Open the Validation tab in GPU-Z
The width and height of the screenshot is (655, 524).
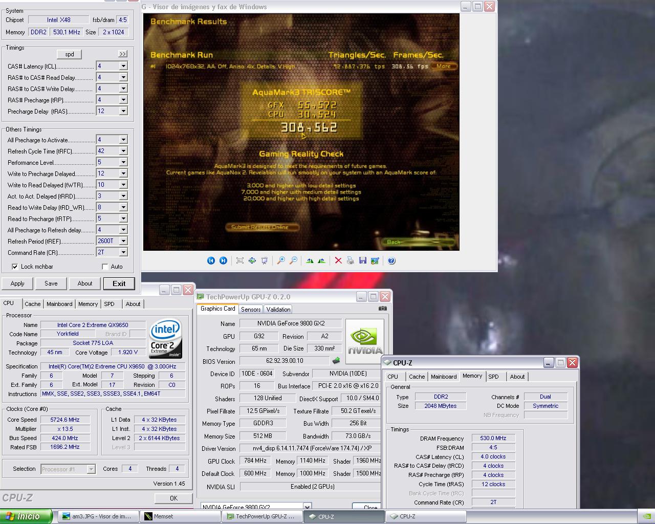(x=278, y=309)
